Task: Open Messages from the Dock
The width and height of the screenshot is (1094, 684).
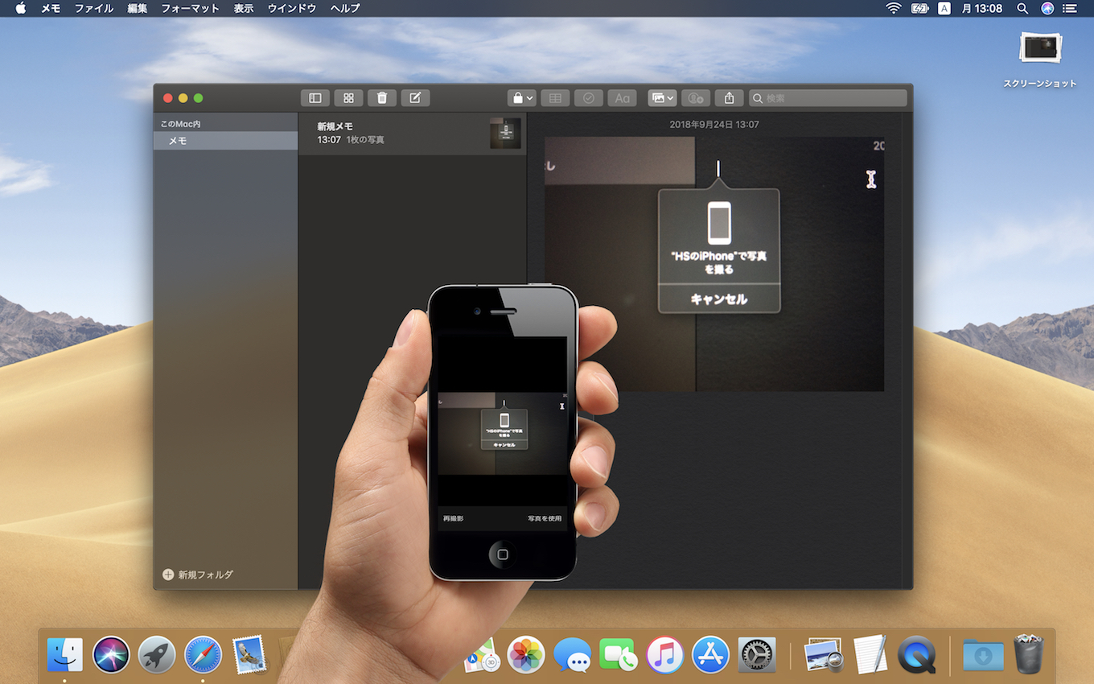Action: tap(573, 655)
